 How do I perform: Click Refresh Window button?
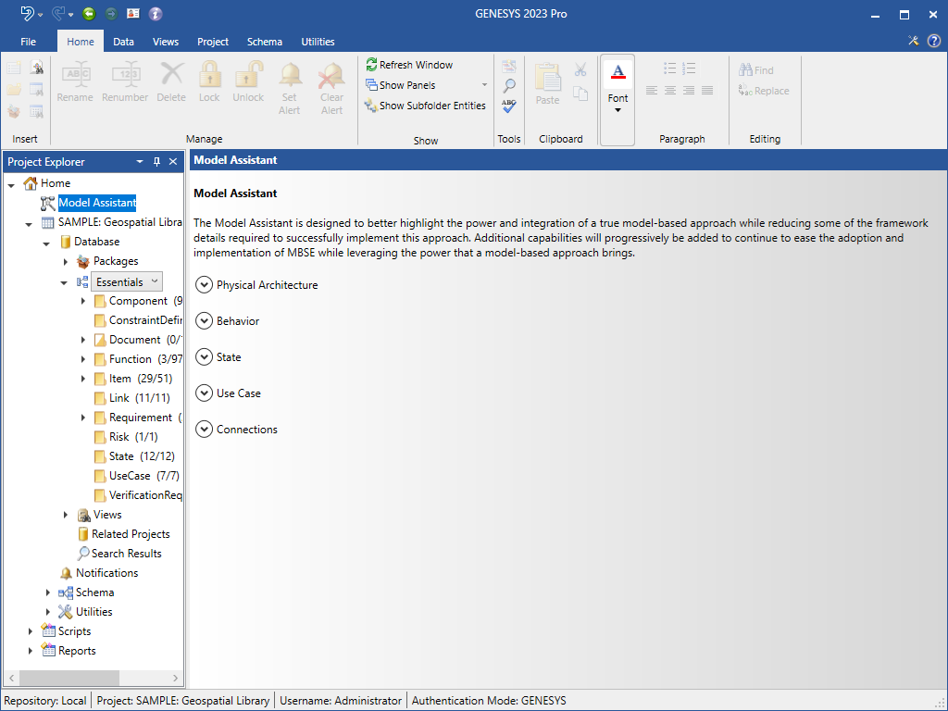409,65
